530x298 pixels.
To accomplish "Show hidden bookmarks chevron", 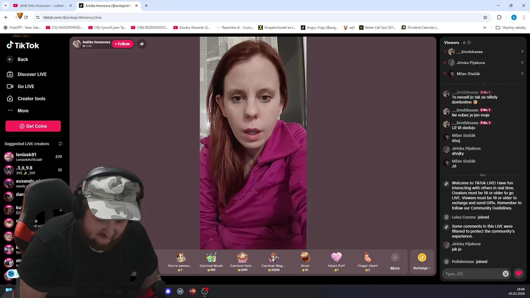I will [x=485, y=28].
